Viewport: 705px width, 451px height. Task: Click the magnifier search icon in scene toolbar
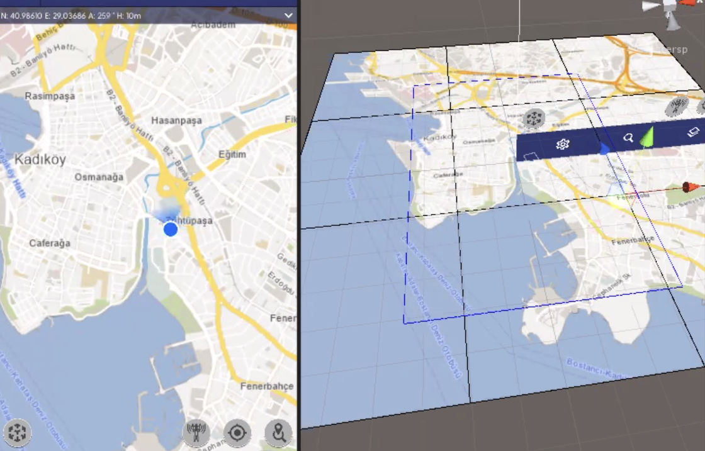(x=628, y=138)
